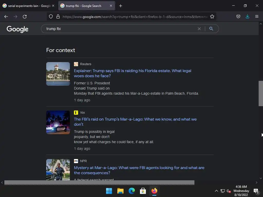
Task: Reload the current page
Action: (x=25, y=17)
